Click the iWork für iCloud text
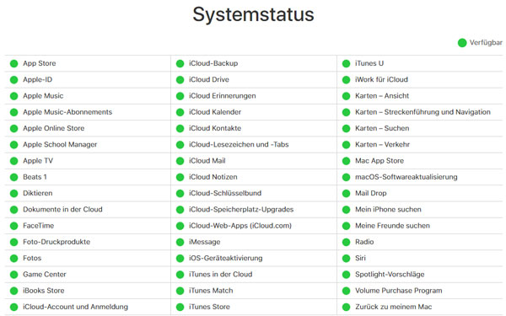The height and width of the screenshot is (316, 506). [x=381, y=79]
